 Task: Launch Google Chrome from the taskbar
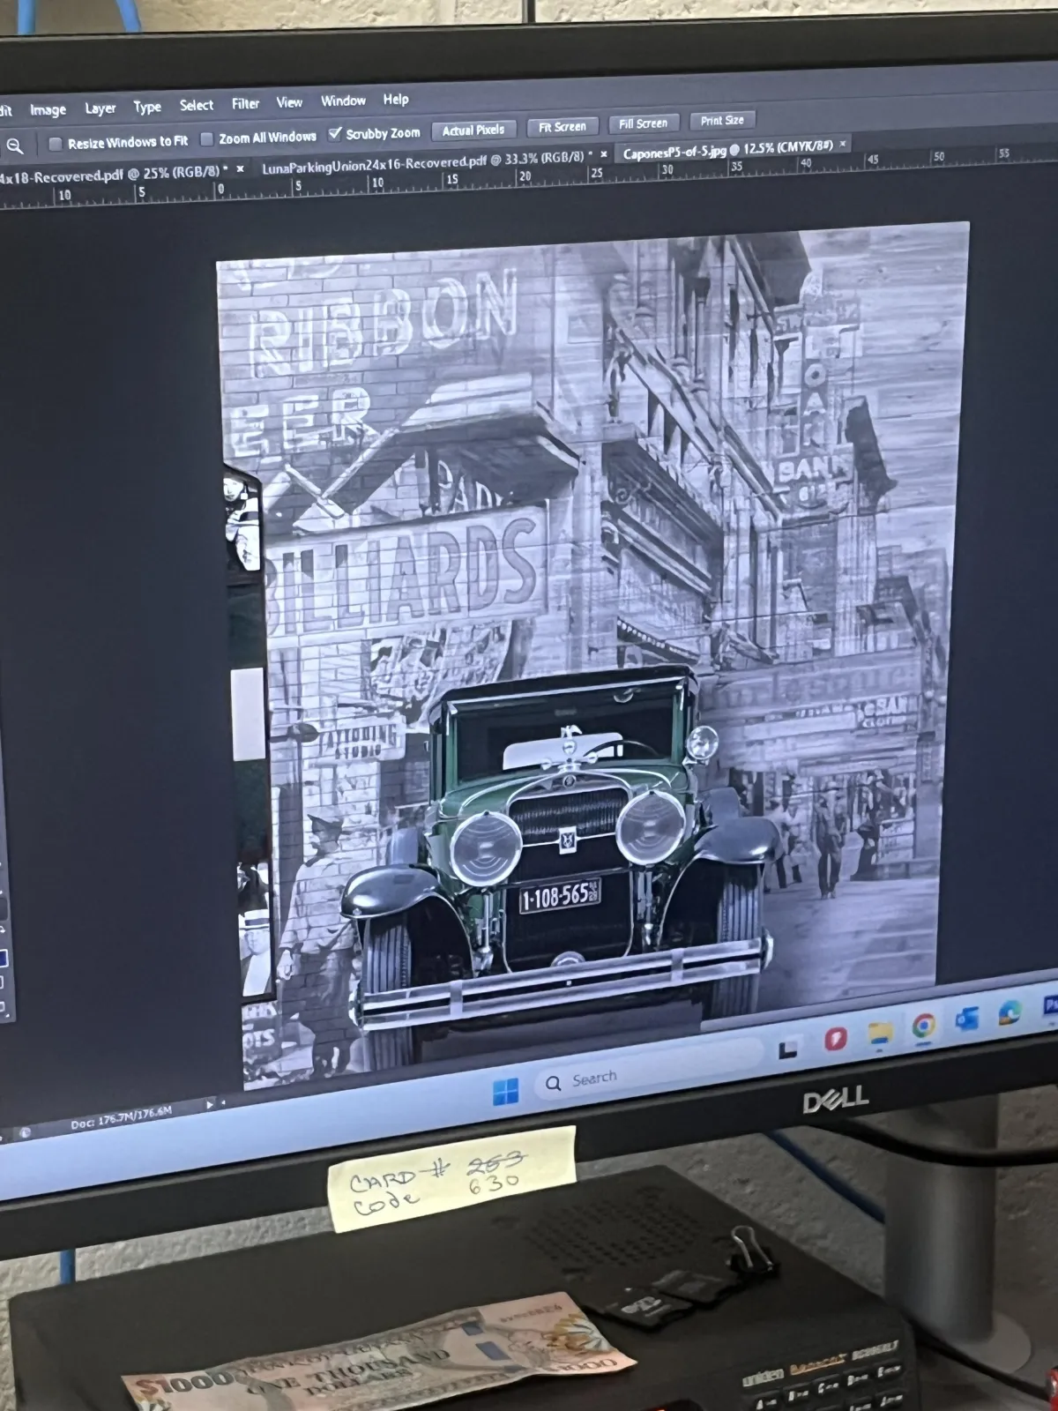click(923, 1026)
